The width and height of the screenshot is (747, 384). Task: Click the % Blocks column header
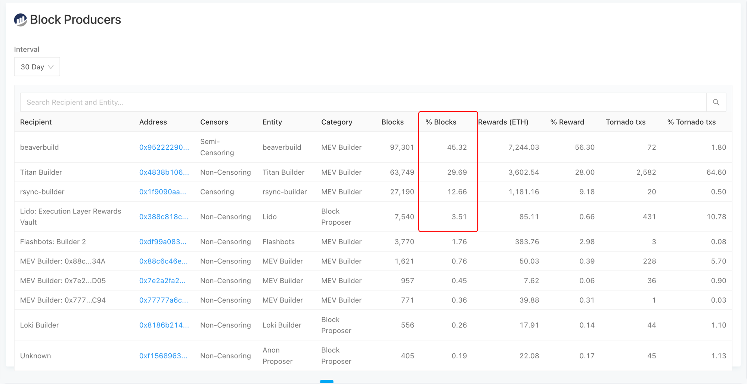click(441, 122)
